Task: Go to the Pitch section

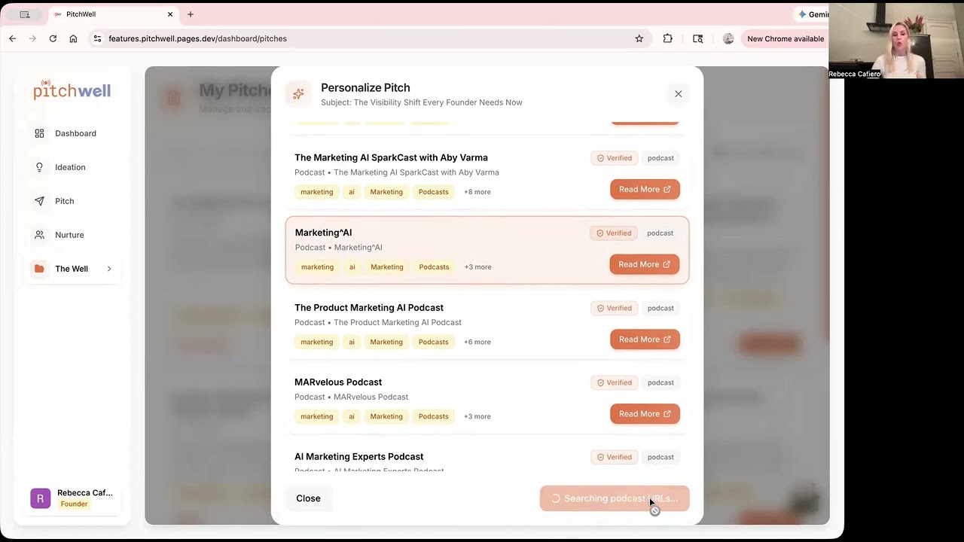Action: click(x=72, y=201)
